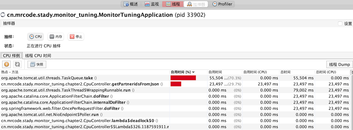Sort by 总时间 (CPU) column header
This screenshot has width=353, height=130.
326,72
